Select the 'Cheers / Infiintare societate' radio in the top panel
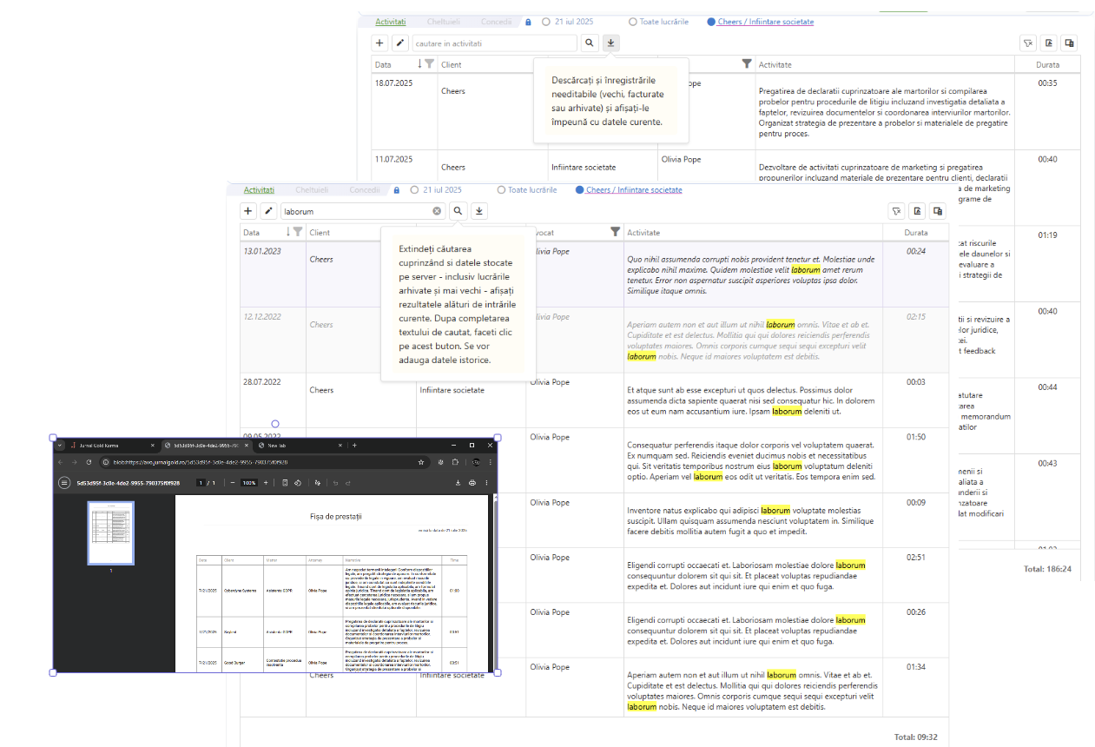 [711, 22]
